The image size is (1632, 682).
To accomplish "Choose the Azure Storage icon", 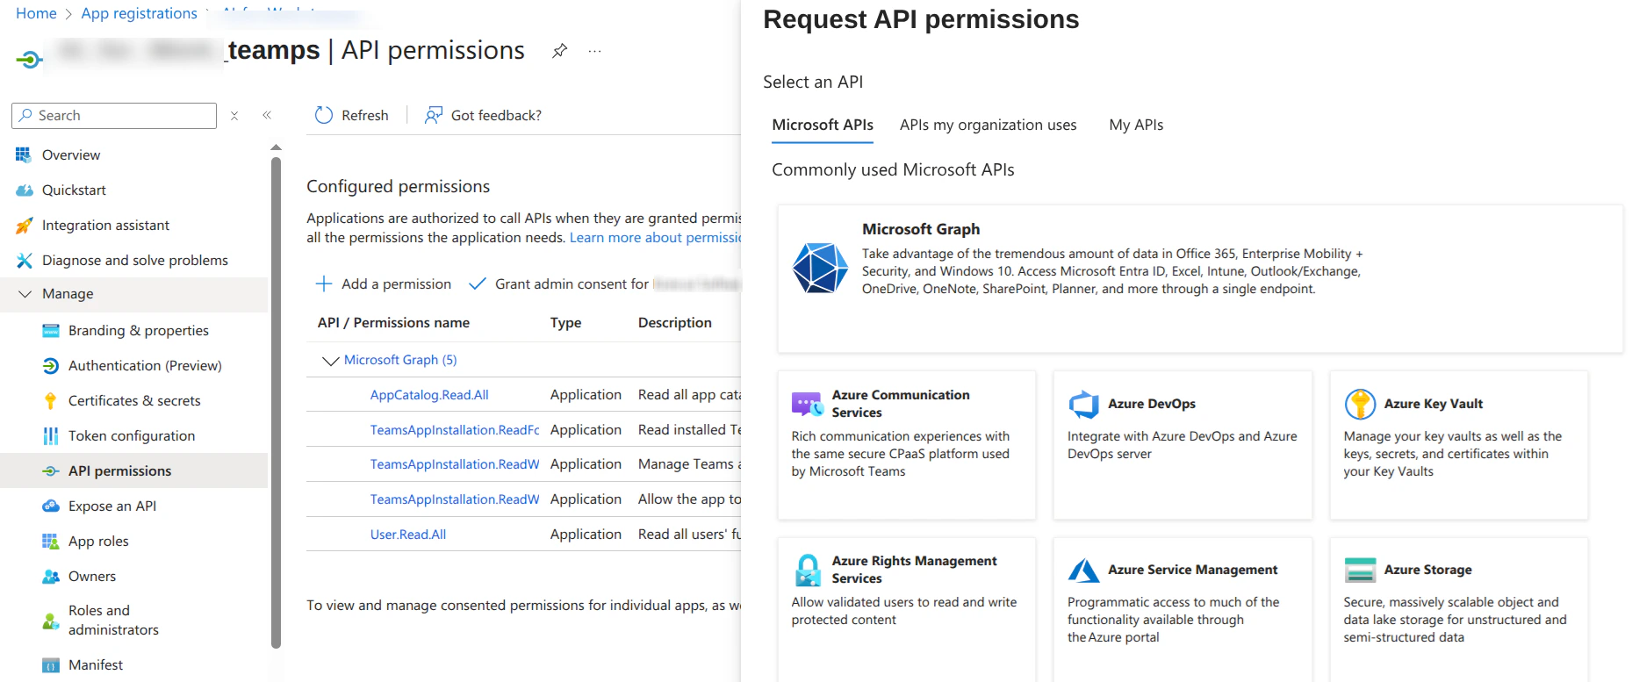I will [x=1360, y=571].
